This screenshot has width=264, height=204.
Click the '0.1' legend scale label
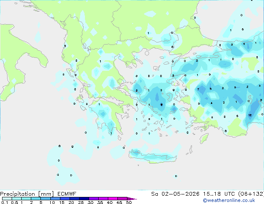tap(5, 202)
